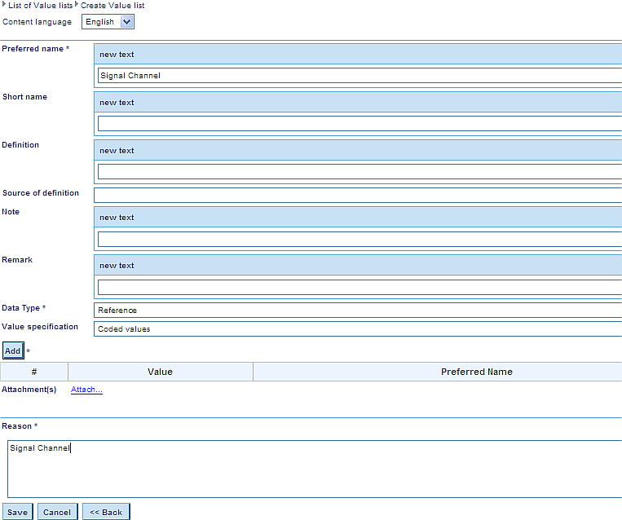The height and width of the screenshot is (520, 622).
Task: Click into the Note text field
Action: [359, 239]
